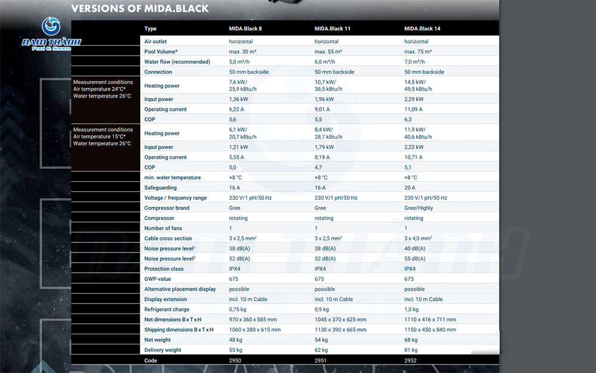Click the 'VERSIONS OF MIDA.BLACK' heading
596x373 pixels.
[140, 9]
